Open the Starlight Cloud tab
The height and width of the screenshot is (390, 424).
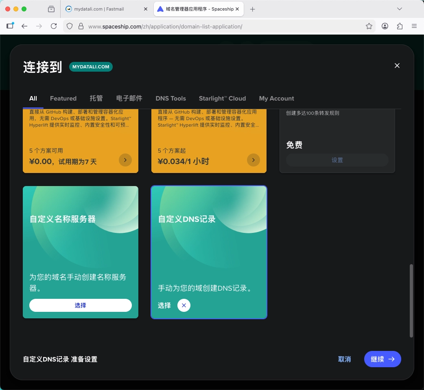[x=222, y=99]
